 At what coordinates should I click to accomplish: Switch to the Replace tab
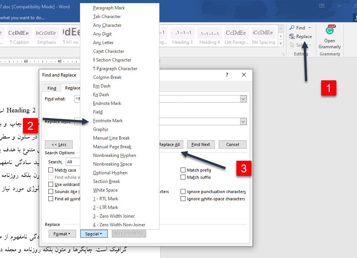tap(71, 88)
